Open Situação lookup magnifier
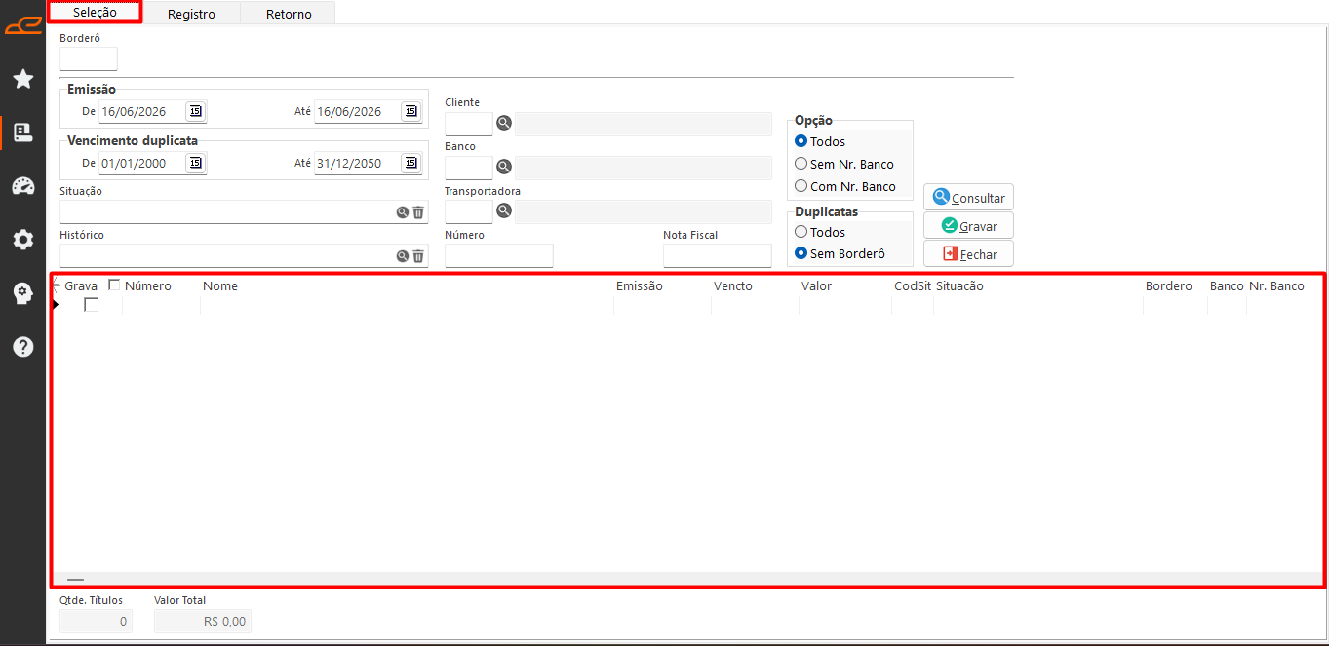Screen dimensions: 1329x646 402,212
